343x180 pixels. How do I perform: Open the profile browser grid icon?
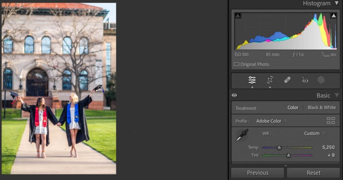[x=331, y=121]
